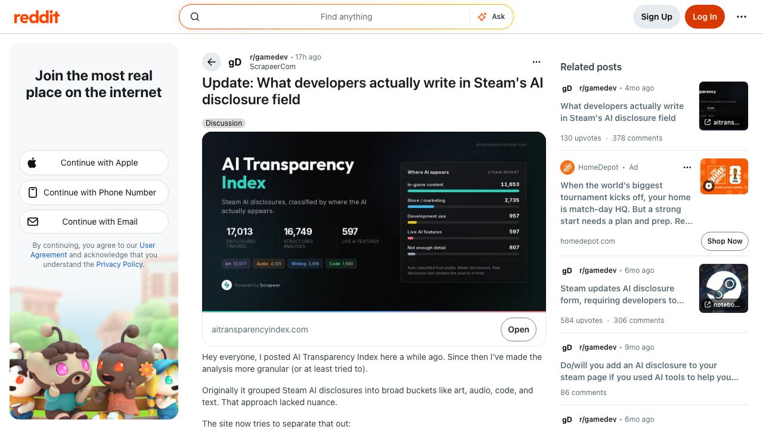Viewport: 763px width, 429px height.
Task: Continue with Email sign-in
Action: point(94,222)
